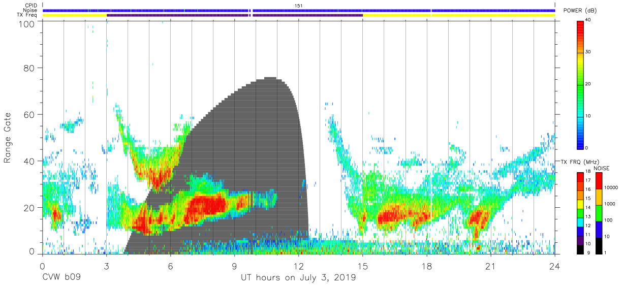This screenshot has height=288, width=624.
Task: Click x-axis tick label 15
Action: click(363, 266)
